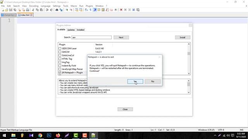This screenshot has height=139, width=248.
Task: Click the Word Wrap toolbar icon
Action: point(86,10)
